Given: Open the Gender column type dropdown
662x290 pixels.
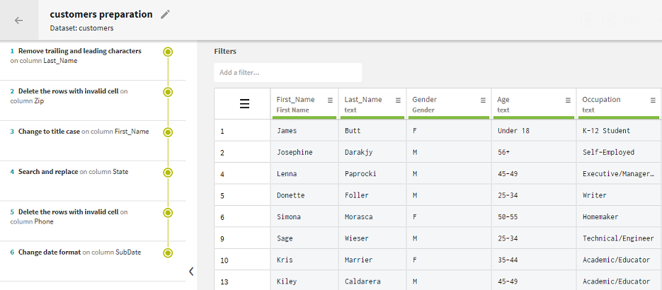Looking at the screenshot, I should 425,110.
